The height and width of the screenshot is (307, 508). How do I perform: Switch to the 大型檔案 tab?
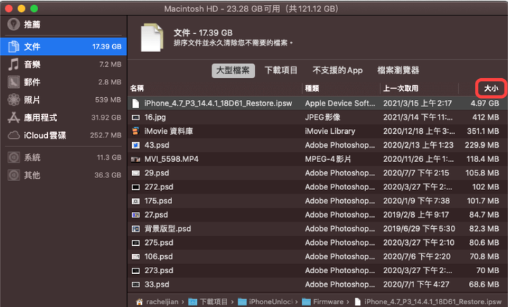tap(233, 70)
